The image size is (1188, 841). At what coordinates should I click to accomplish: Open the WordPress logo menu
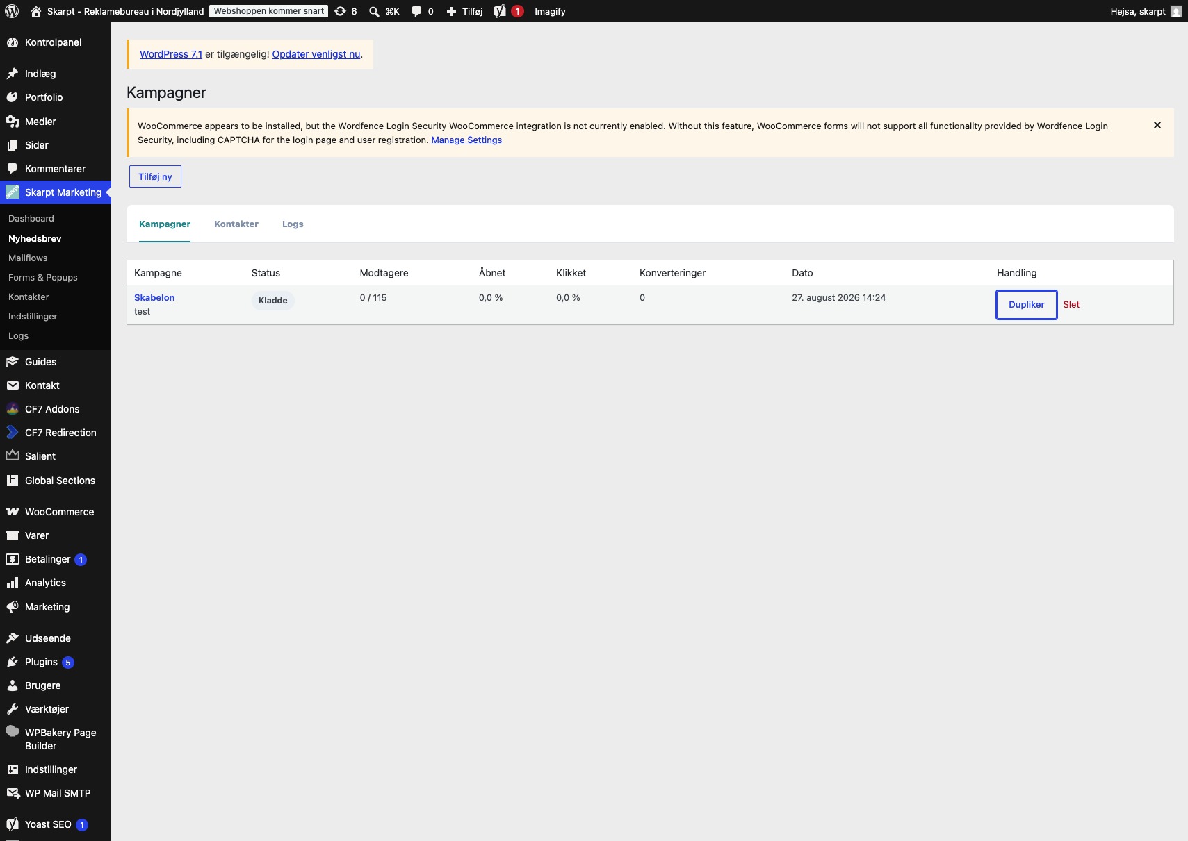click(x=12, y=11)
